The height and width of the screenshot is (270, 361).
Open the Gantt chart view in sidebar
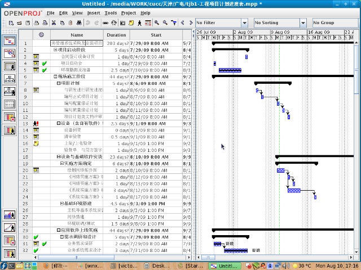pos(9,41)
